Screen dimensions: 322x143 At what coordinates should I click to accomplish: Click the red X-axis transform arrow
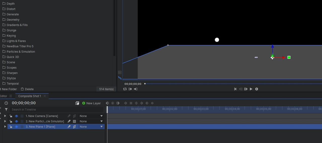280,58
